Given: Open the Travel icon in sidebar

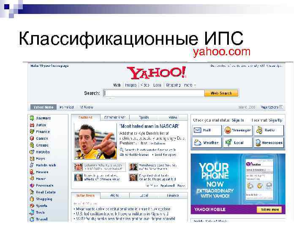Looking at the screenshot, I should [32, 219].
